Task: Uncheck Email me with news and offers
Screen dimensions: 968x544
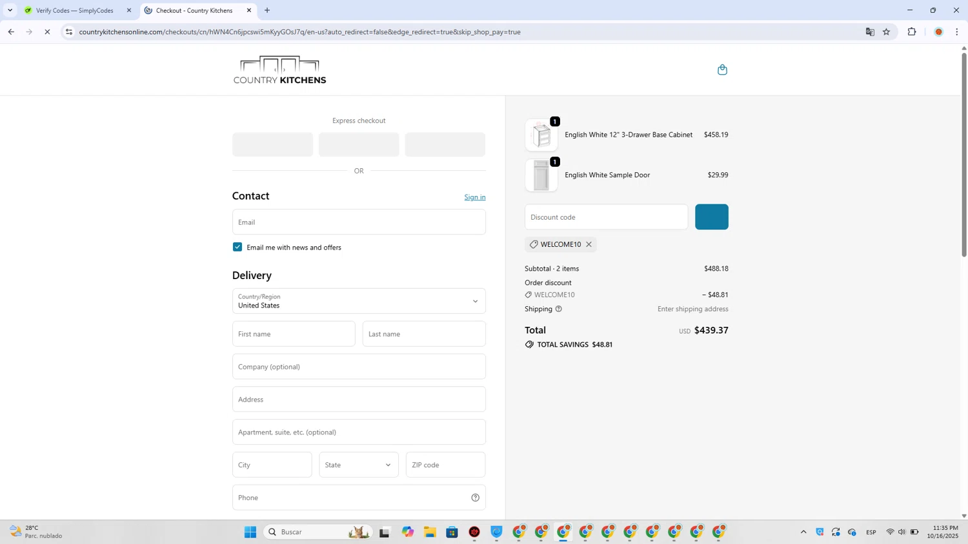Action: (x=237, y=247)
